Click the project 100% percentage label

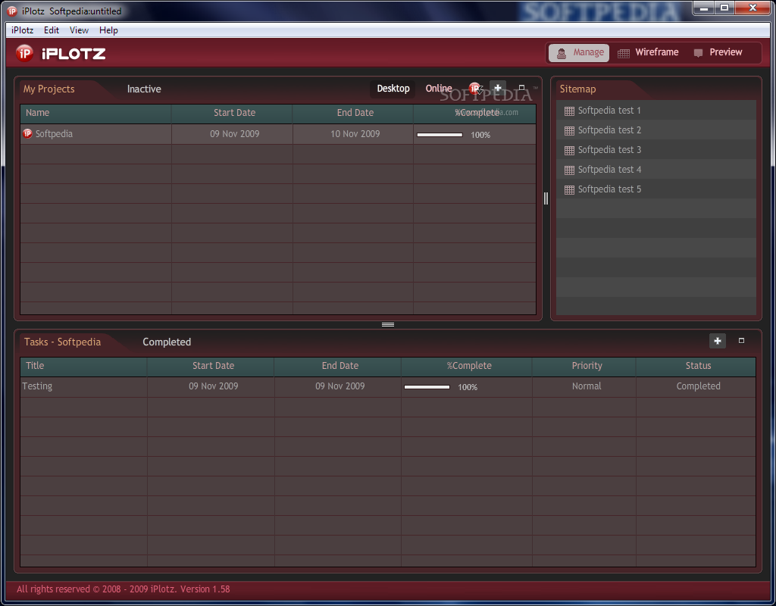[480, 135]
